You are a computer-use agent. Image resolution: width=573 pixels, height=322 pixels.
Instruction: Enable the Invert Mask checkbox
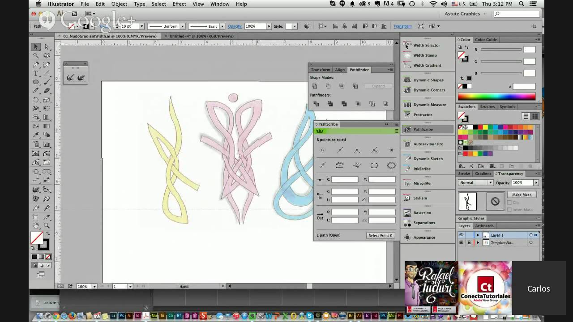pos(510,210)
